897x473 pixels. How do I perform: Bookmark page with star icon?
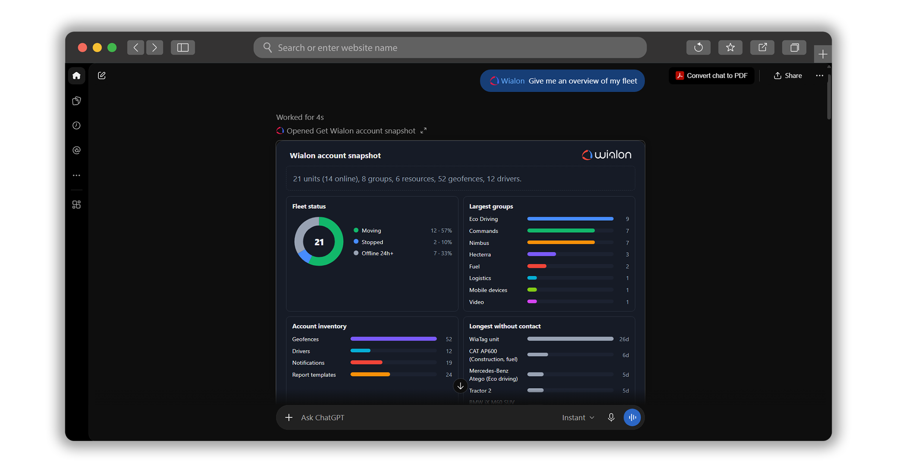point(730,47)
